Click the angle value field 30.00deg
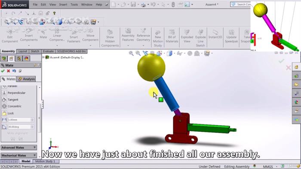This screenshot has height=169, width=301. point(19,127)
